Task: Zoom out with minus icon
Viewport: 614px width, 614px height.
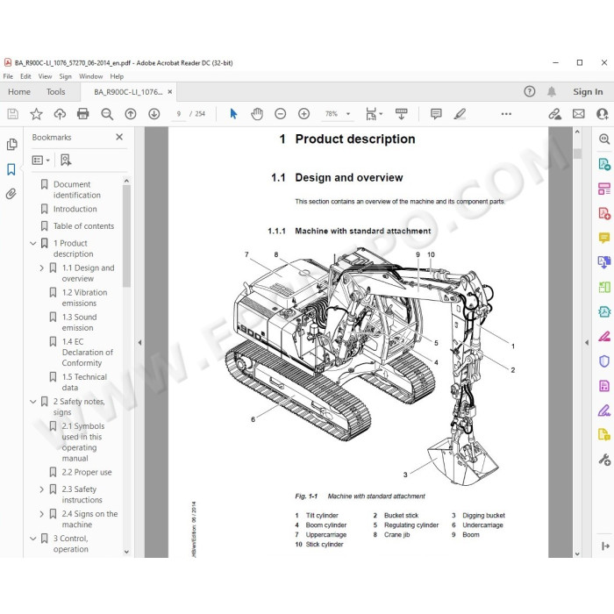Action: pos(281,114)
